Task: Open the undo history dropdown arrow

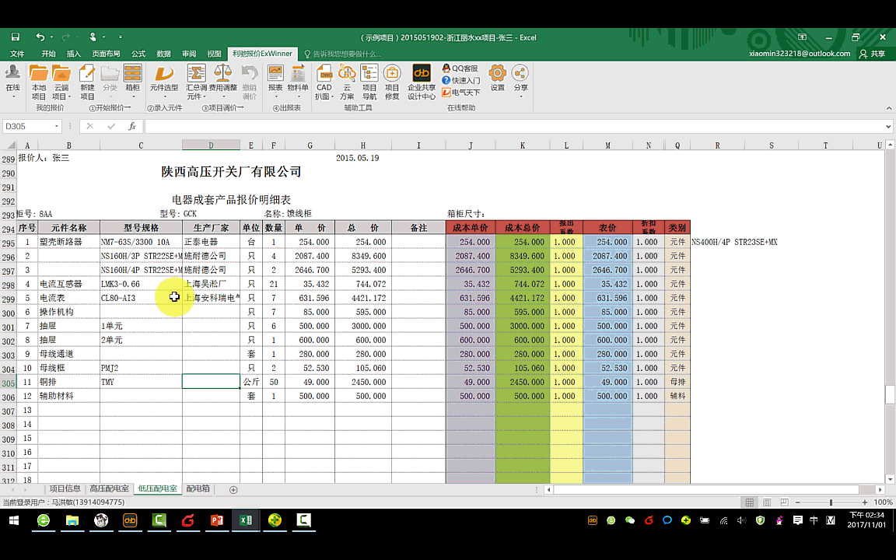Action: 51,37
